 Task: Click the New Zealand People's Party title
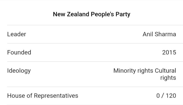91,14
